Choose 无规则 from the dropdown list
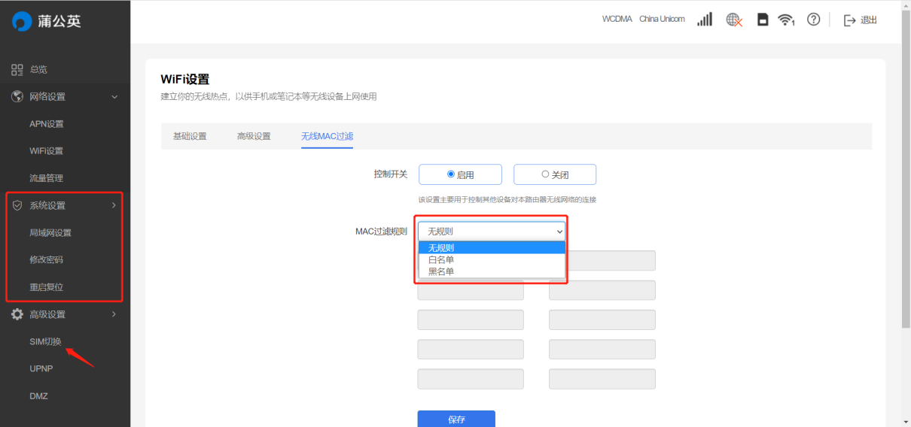The width and height of the screenshot is (911, 427). point(492,248)
